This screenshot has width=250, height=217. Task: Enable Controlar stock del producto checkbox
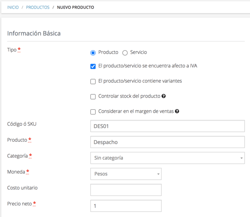click(93, 97)
